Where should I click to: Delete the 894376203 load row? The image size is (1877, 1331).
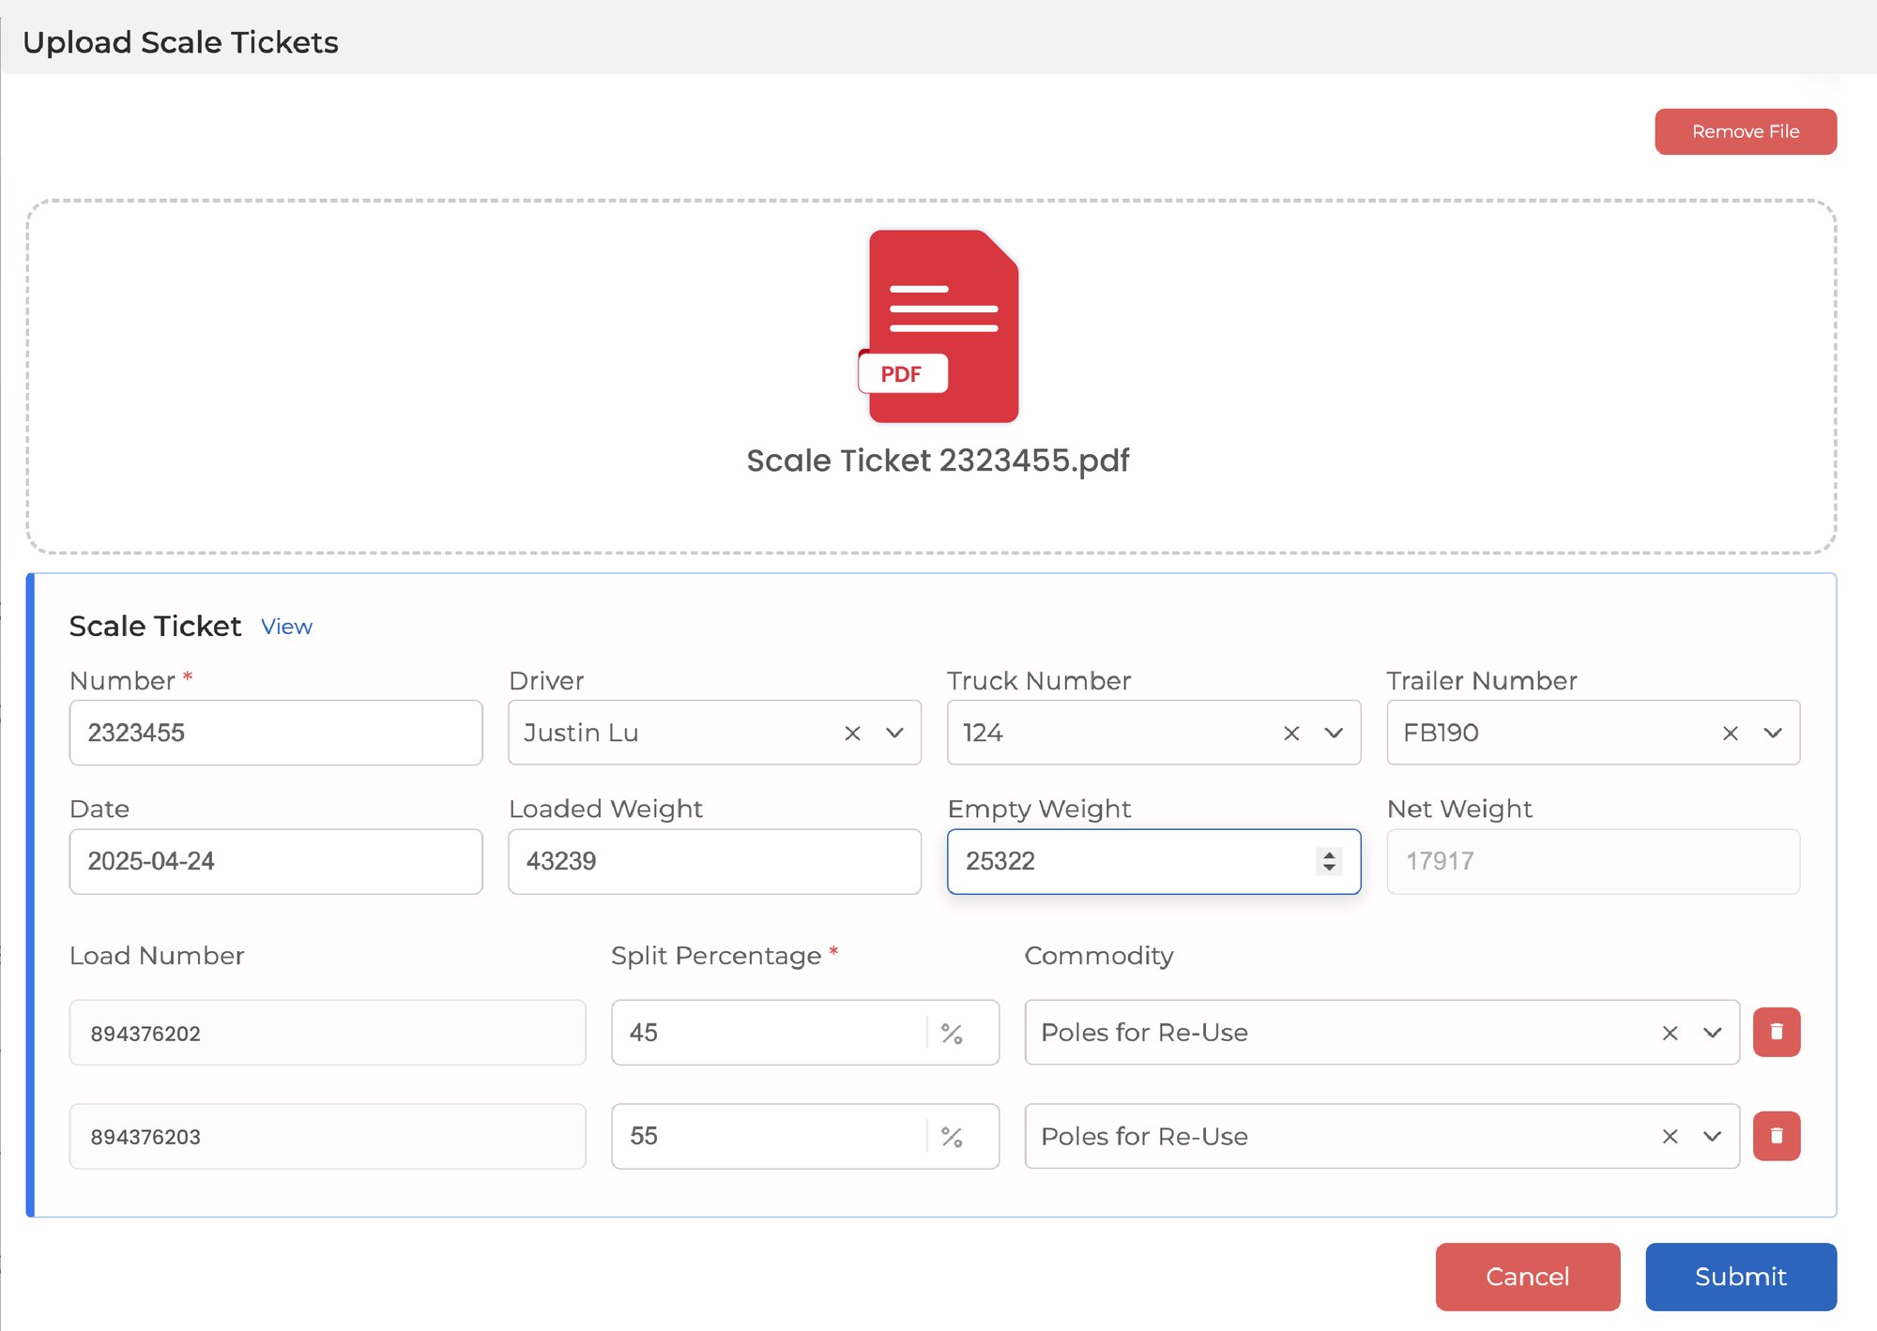click(1776, 1136)
